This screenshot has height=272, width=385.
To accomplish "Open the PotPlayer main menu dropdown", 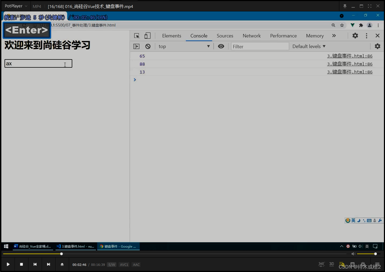I will (x=16, y=6).
